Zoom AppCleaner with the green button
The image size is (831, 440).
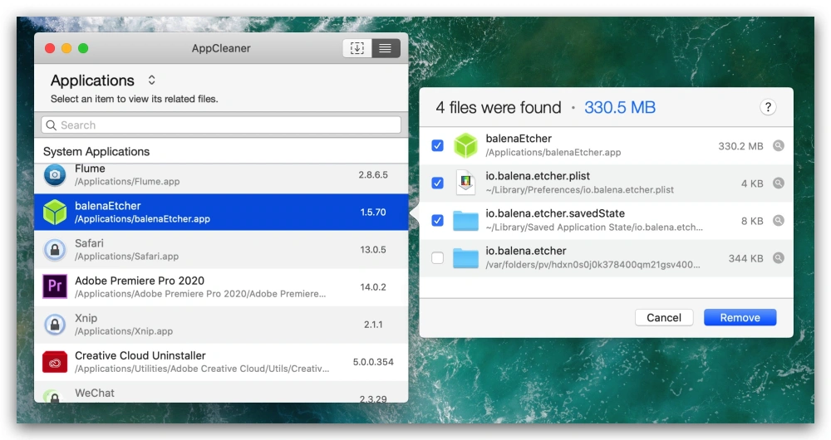point(83,48)
